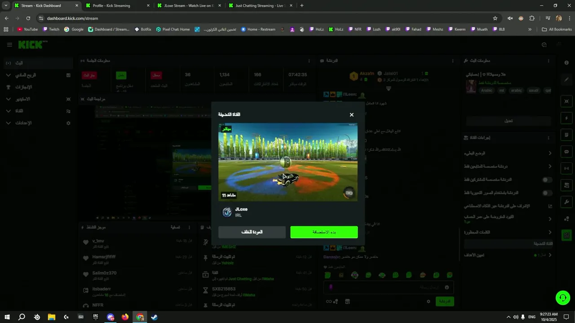Bookmark this page with star icon

point(495,18)
